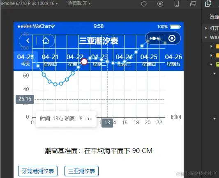
Task: Click the 三亚潮汐表 button
Action: tap(82, 171)
